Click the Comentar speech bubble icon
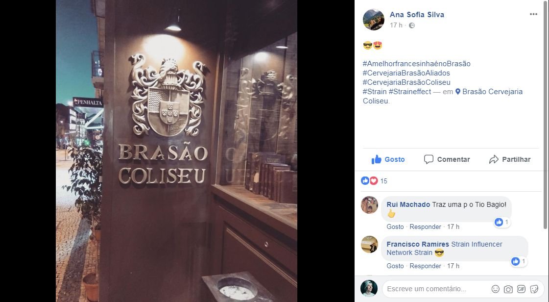The image size is (549, 302). [429, 159]
